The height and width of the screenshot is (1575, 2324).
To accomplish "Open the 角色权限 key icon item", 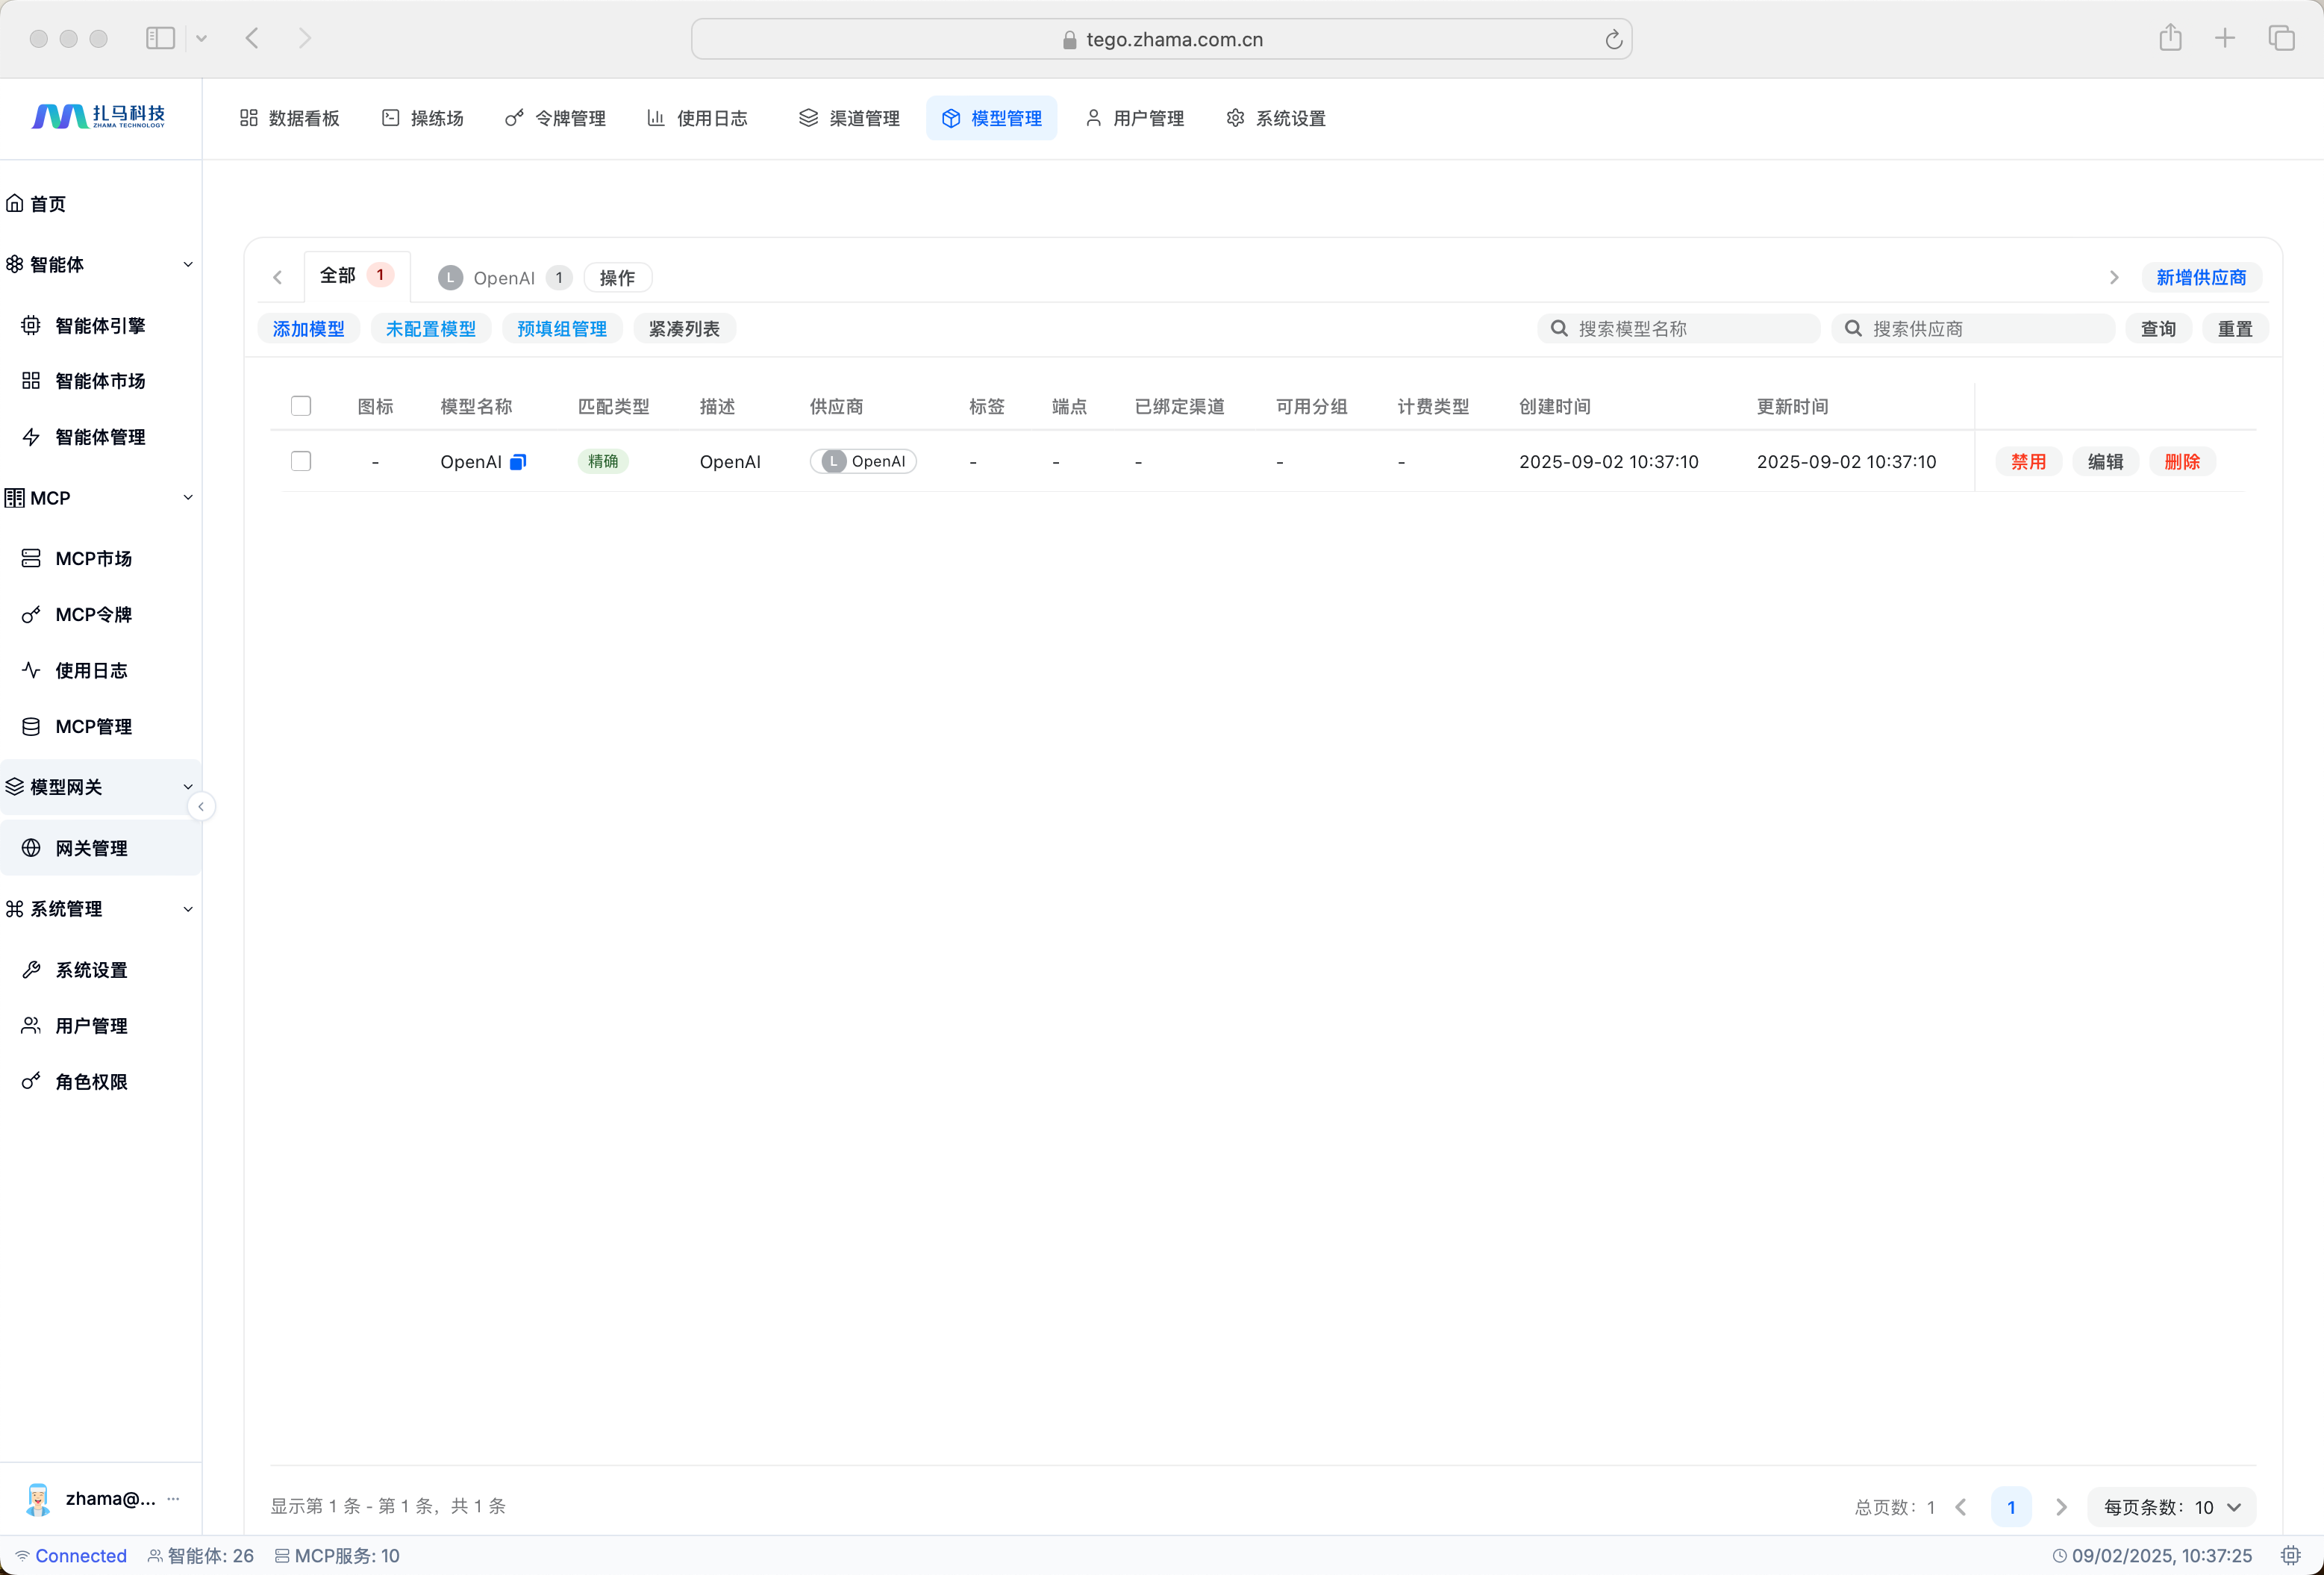I will click(x=31, y=1081).
